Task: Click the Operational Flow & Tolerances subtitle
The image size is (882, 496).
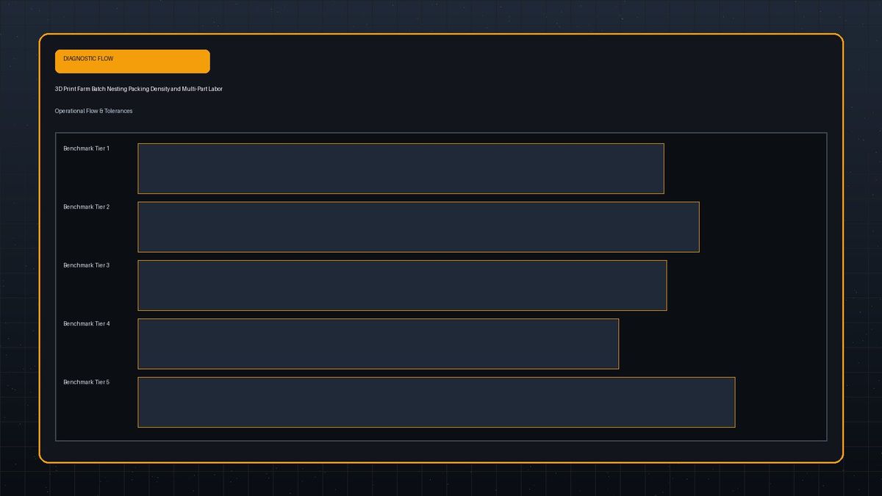Action: (x=93, y=111)
